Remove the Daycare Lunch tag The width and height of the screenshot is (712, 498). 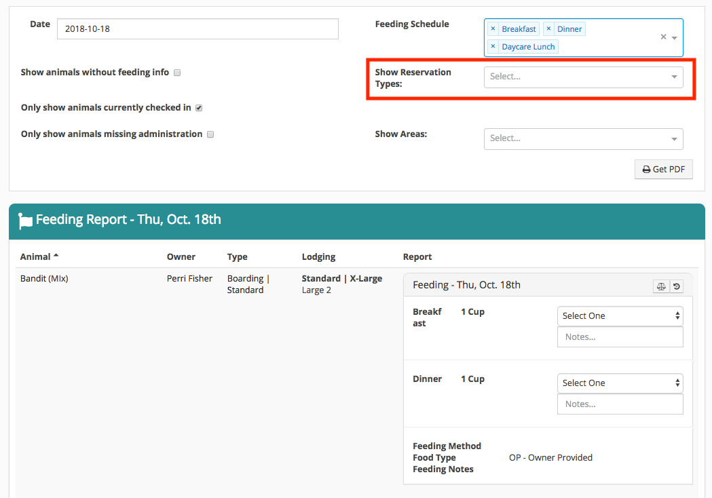(493, 46)
